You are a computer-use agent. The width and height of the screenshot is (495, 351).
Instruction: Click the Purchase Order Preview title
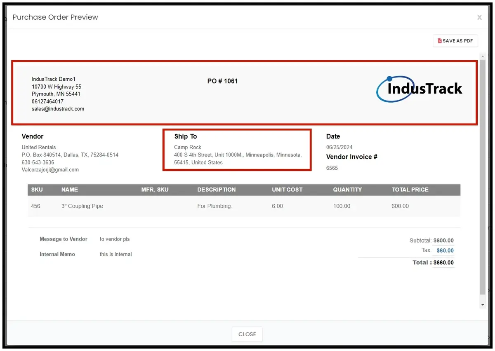(x=55, y=17)
